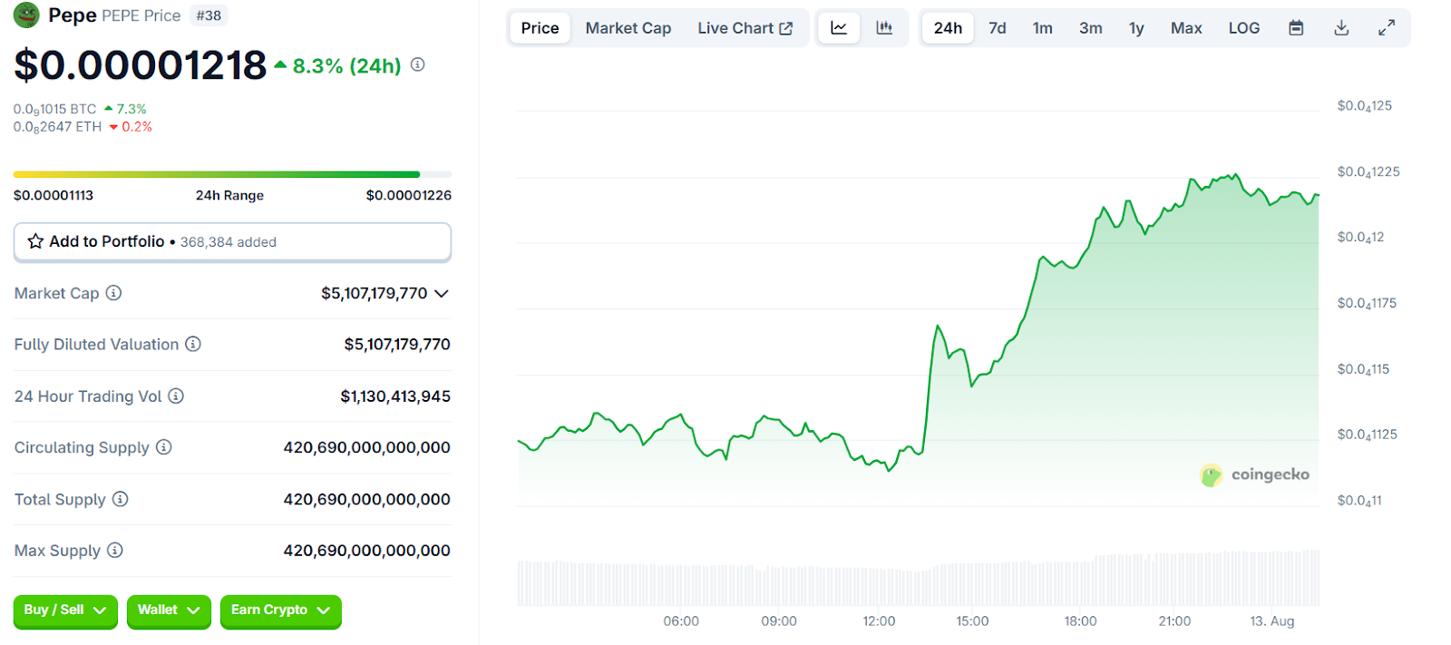Expand chart to fullscreen
This screenshot has width=1451, height=645.
1387,28
